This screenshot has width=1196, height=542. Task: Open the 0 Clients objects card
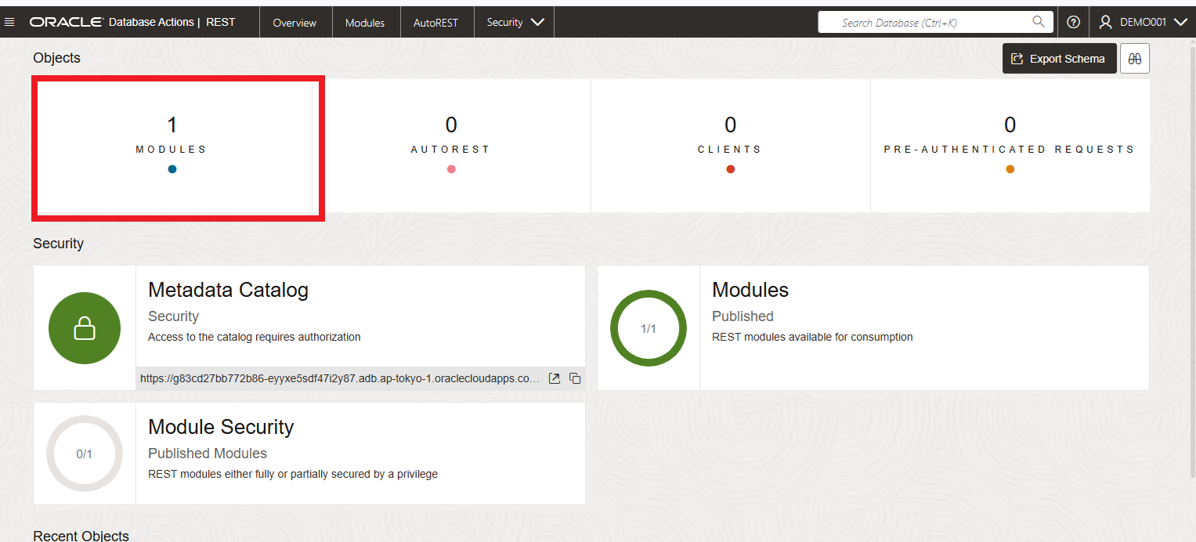tap(731, 146)
